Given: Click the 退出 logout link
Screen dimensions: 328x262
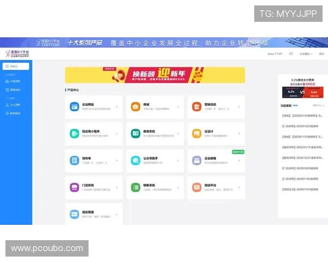Looking at the screenshot, I should pyautogui.click(x=321, y=53).
